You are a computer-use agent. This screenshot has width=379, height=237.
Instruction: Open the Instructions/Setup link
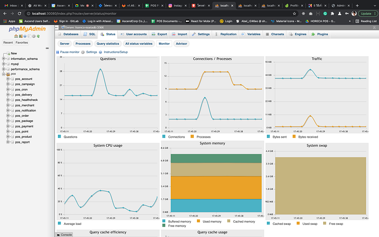(113, 52)
